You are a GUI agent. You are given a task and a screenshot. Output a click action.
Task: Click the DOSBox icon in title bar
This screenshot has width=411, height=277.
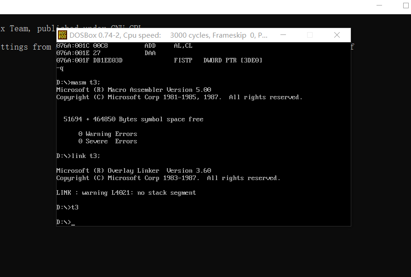pos(63,35)
